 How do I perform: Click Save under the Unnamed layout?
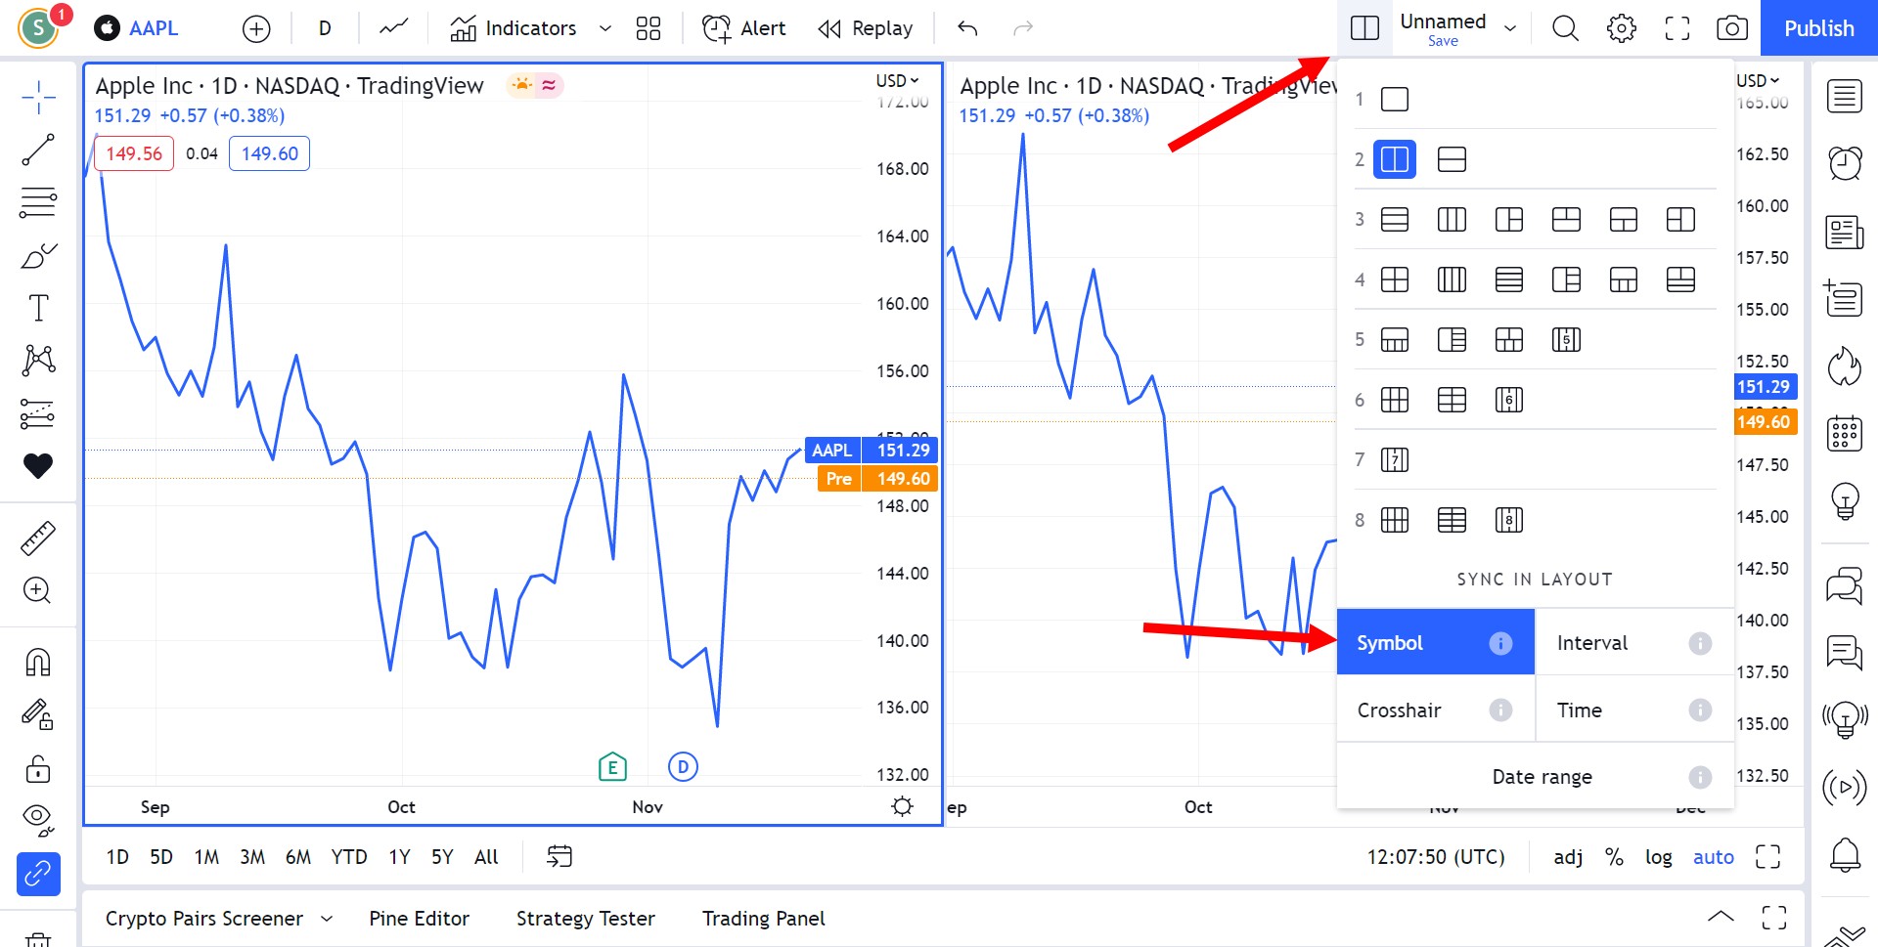tap(1443, 41)
